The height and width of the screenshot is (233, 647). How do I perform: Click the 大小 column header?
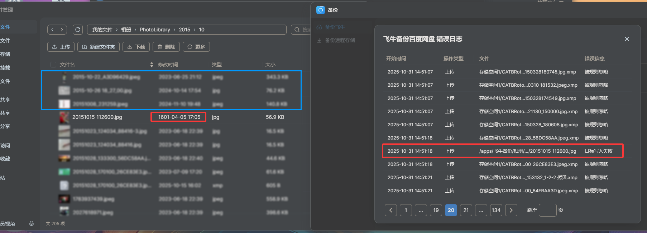pos(270,65)
